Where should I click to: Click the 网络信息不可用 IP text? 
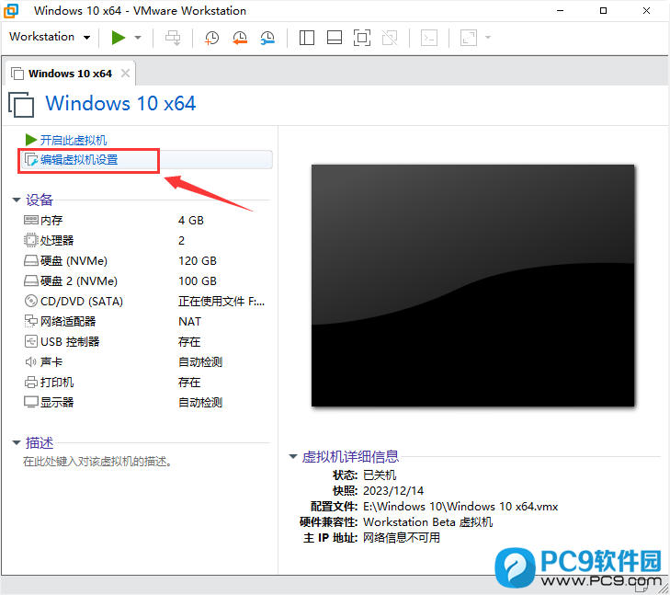point(402,538)
